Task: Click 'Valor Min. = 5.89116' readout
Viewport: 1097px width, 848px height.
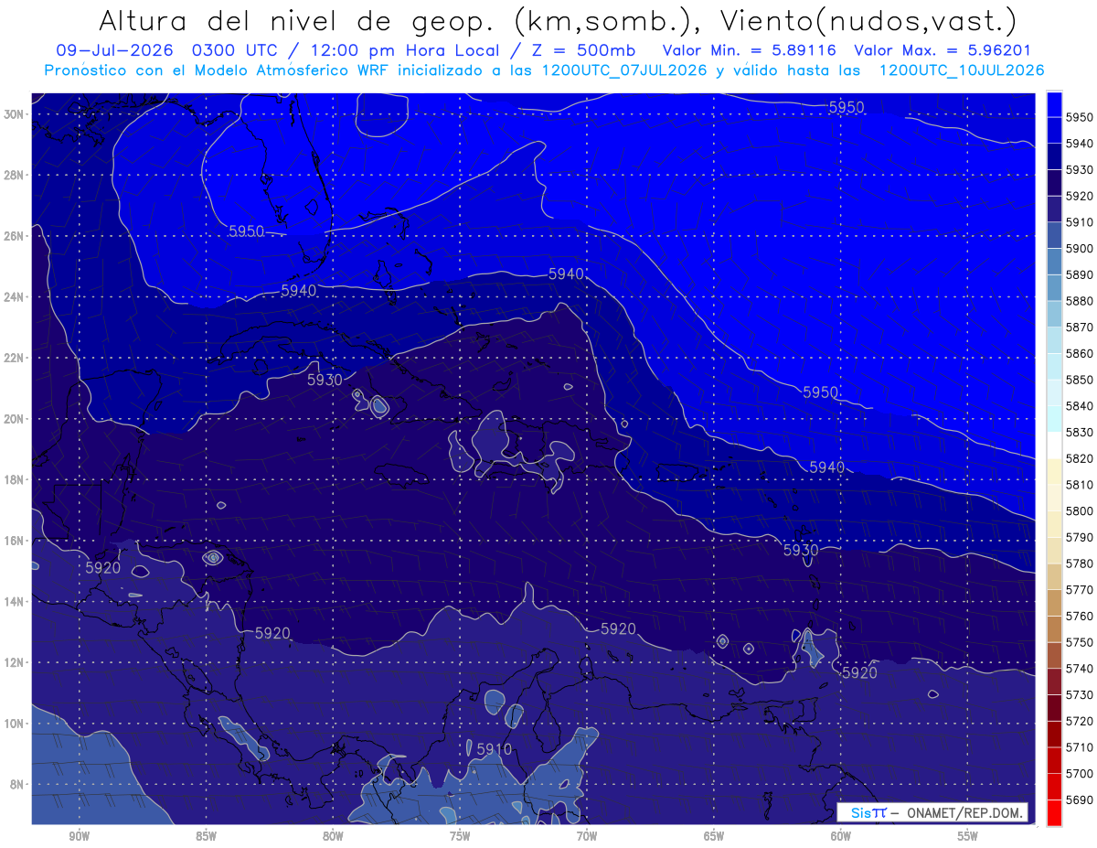Action: click(749, 50)
